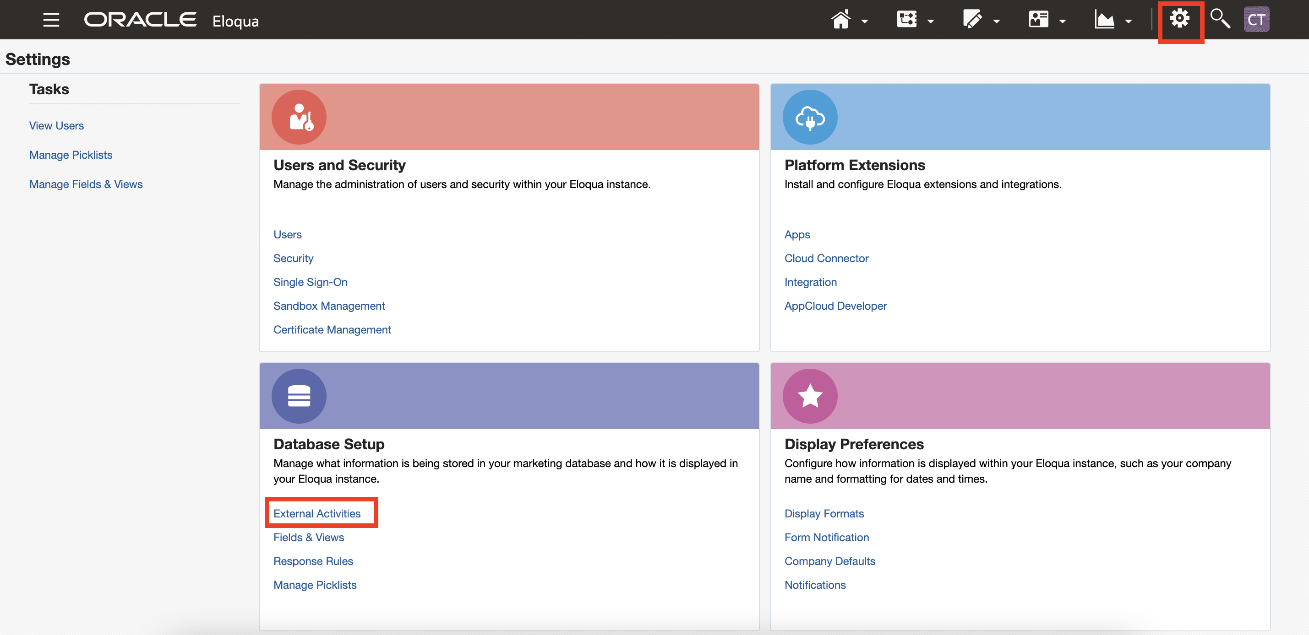Click the Users and Security heading
1309x635 pixels.
coord(339,166)
